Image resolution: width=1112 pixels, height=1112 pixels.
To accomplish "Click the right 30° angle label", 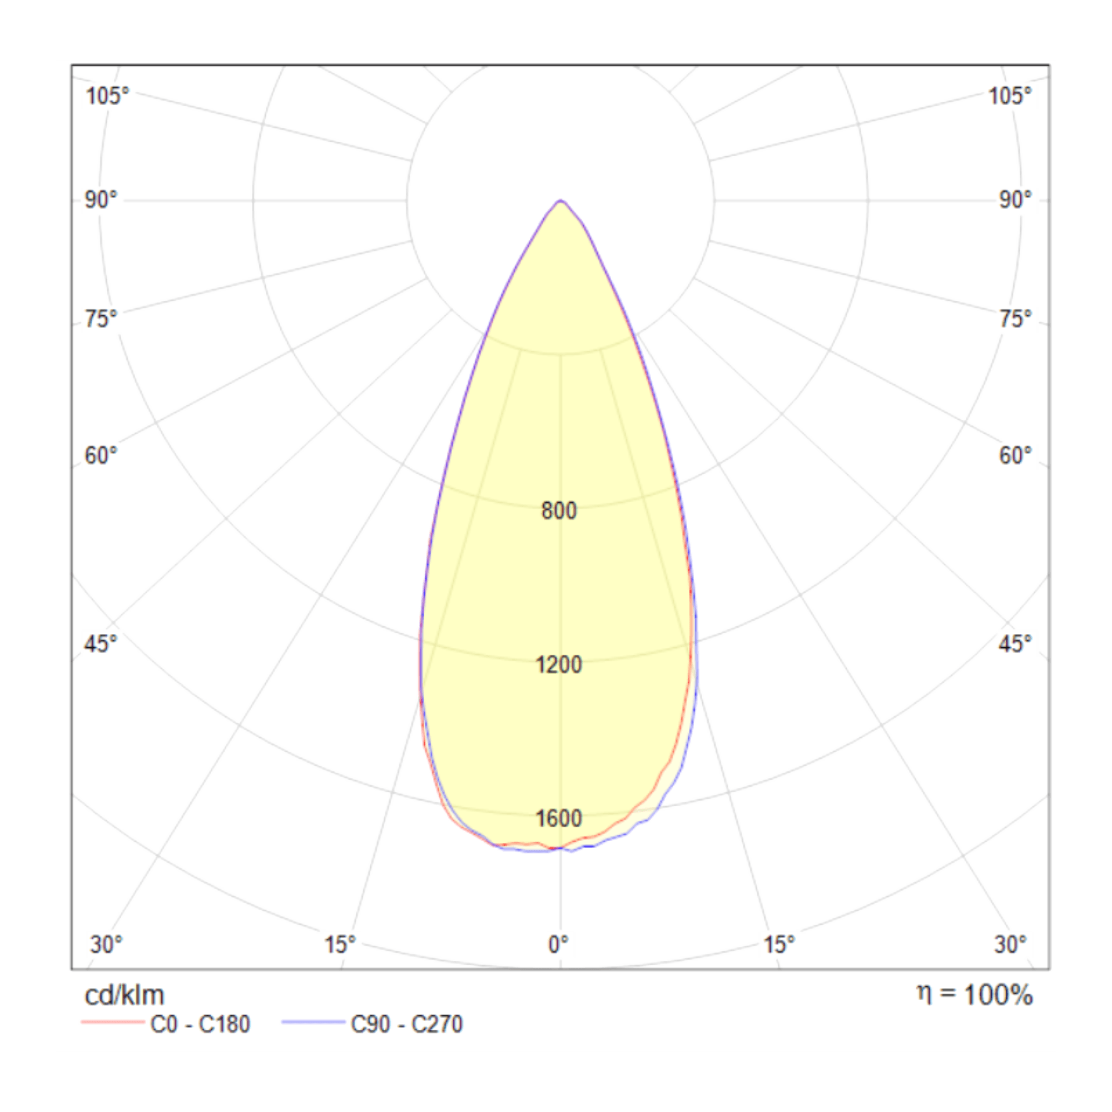I will pyautogui.click(x=1010, y=945).
